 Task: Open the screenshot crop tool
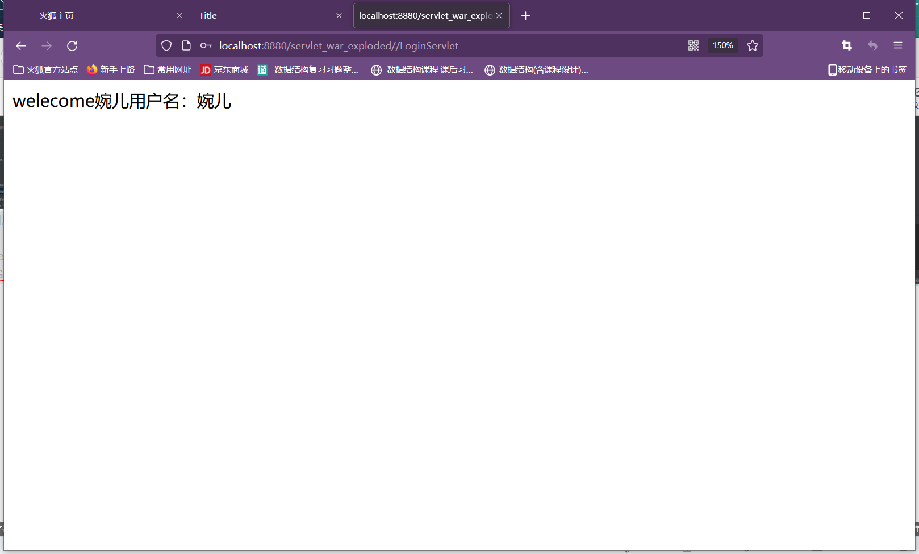pos(847,45)
